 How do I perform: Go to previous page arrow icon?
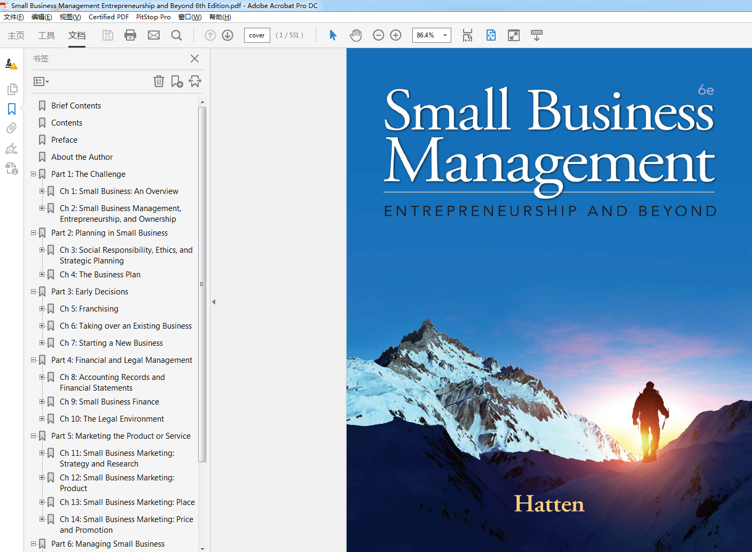pos(210,35)
